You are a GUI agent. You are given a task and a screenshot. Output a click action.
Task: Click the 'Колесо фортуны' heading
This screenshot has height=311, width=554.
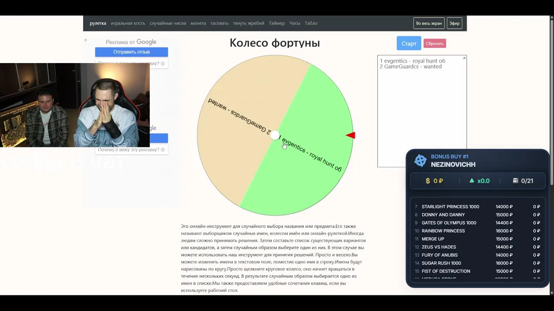coord(275,43)
